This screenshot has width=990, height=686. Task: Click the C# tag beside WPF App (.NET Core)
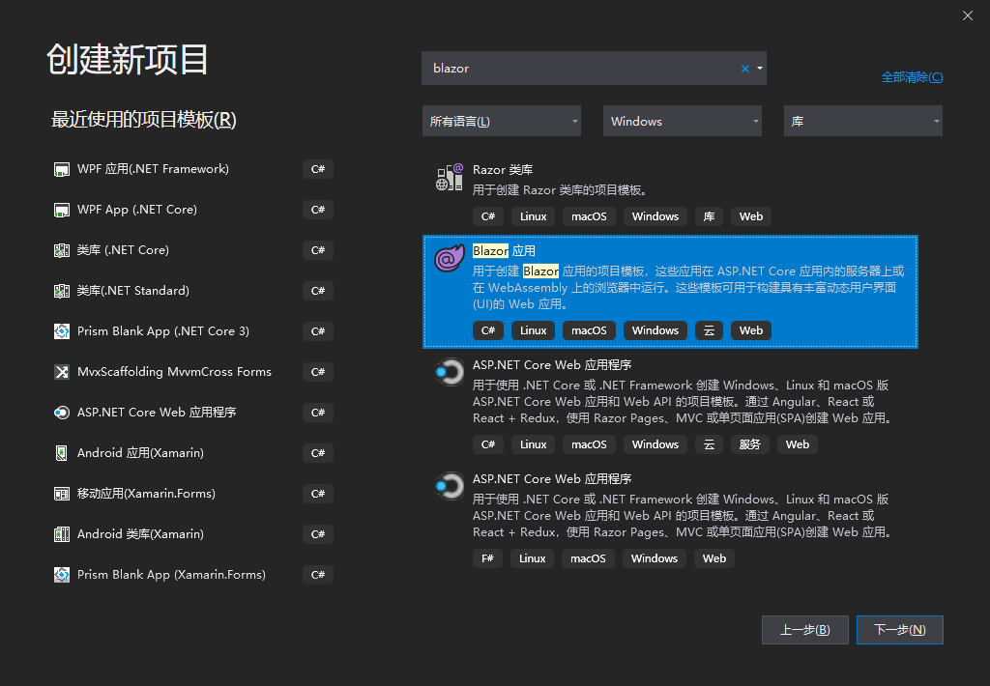pyautogui.click(x=317, y=210)
